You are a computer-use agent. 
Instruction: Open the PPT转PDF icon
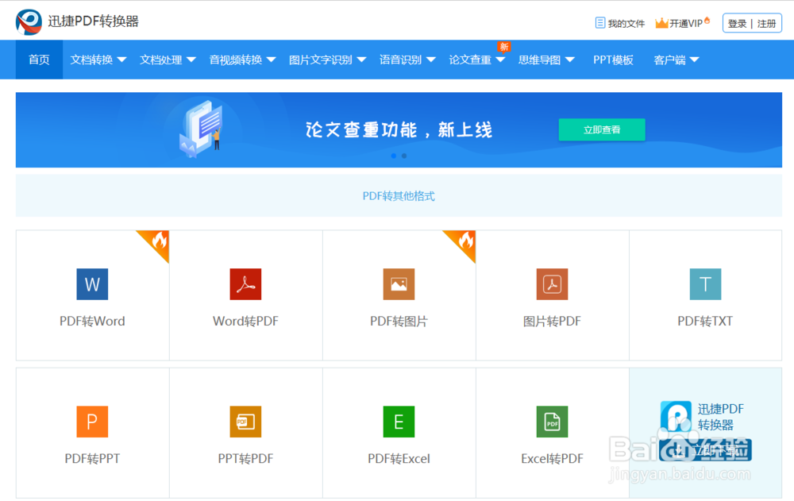click(x=245, y=422)
